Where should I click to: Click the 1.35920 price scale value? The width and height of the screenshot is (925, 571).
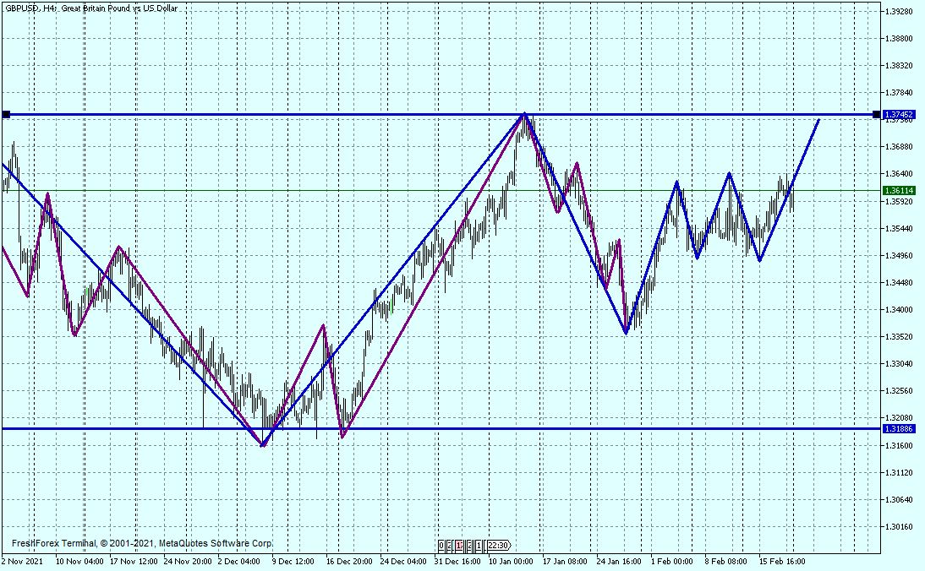point(900,201)
